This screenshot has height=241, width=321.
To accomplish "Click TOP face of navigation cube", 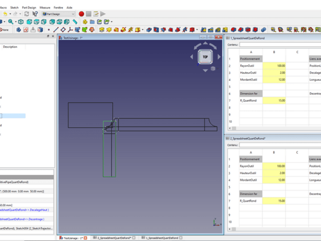I will click(205, 56).
